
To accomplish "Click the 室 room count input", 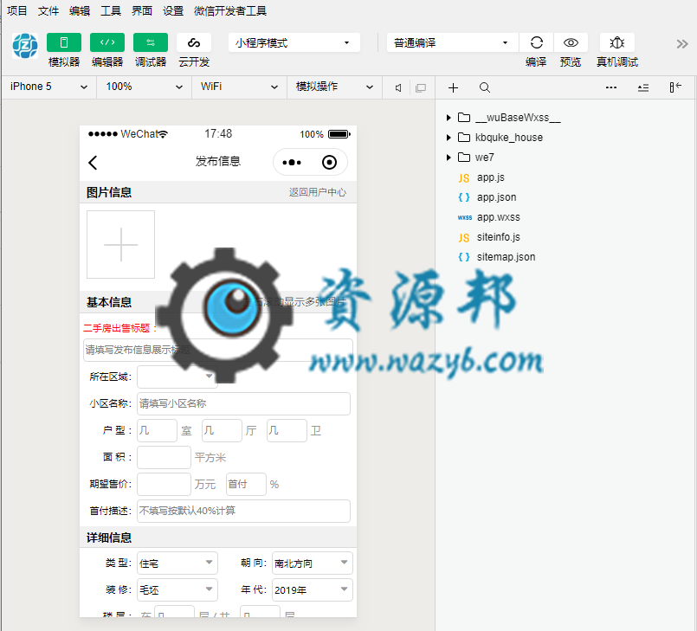I will point(157,430).
